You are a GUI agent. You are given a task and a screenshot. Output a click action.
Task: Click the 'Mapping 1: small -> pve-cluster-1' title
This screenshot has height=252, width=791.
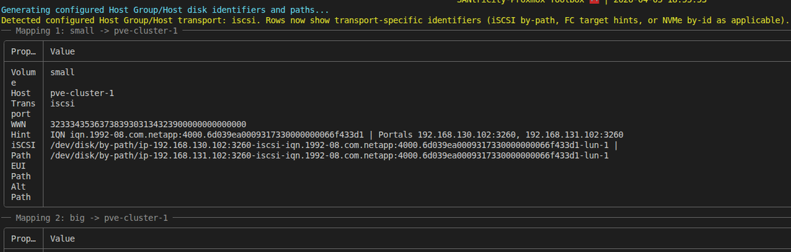[96, 31]
